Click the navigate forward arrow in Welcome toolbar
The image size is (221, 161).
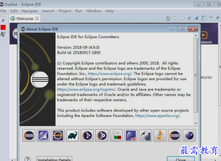182,18
